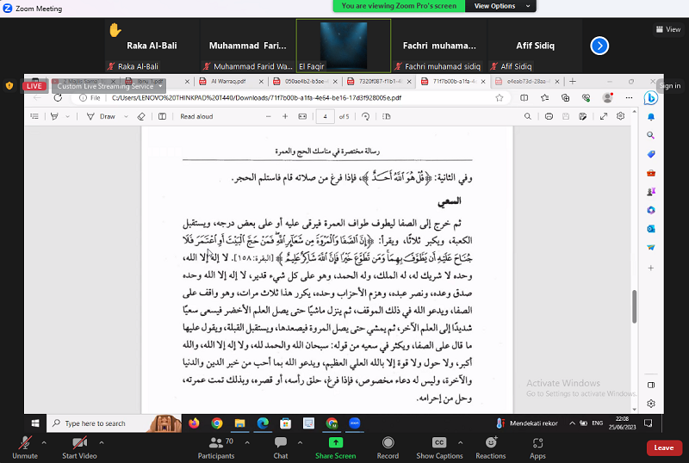Open Edge sidebar Outlook icon
The height and width of the screenshot is (463, 689).
[x=651, y=228]
